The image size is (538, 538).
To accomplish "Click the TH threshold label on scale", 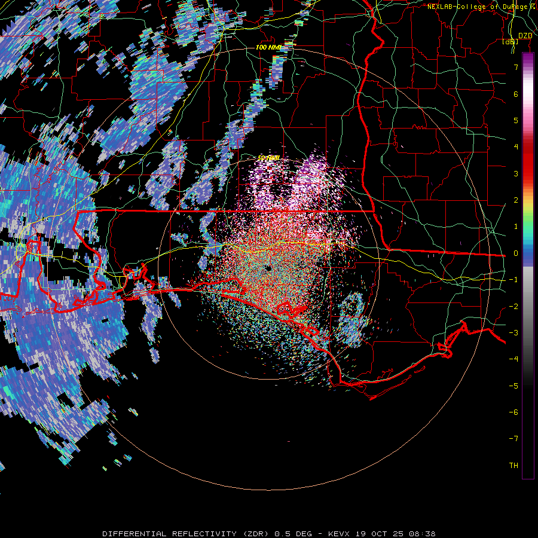I will point(513,466).
